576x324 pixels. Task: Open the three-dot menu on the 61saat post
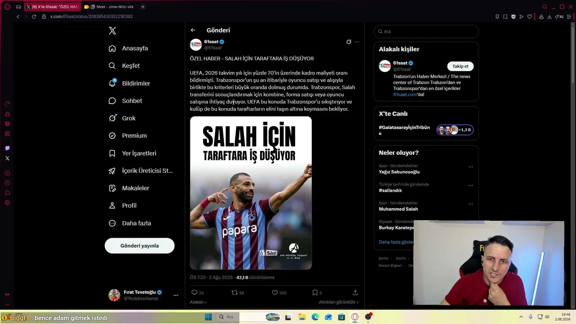[357, 42]
